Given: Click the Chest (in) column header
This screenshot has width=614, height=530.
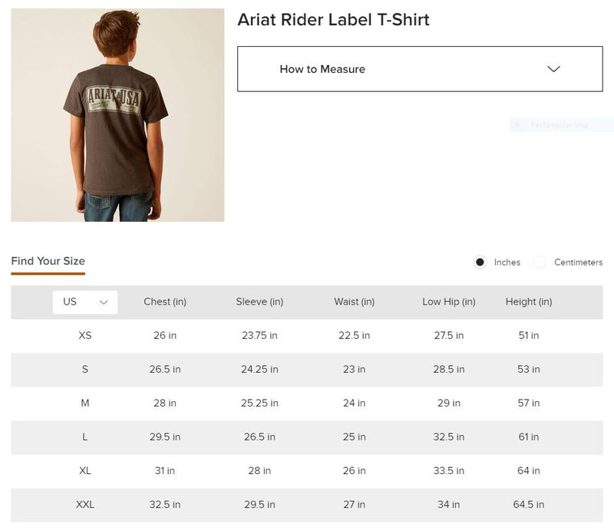Looking at the screenshot, I should (x=164, y=301).
